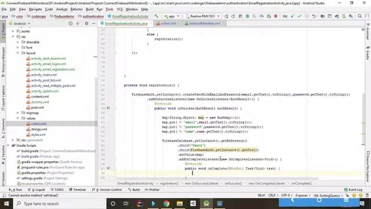This screenshot has width=371, height=209.
Task: Click the red Stop icon
Action: 276,16
